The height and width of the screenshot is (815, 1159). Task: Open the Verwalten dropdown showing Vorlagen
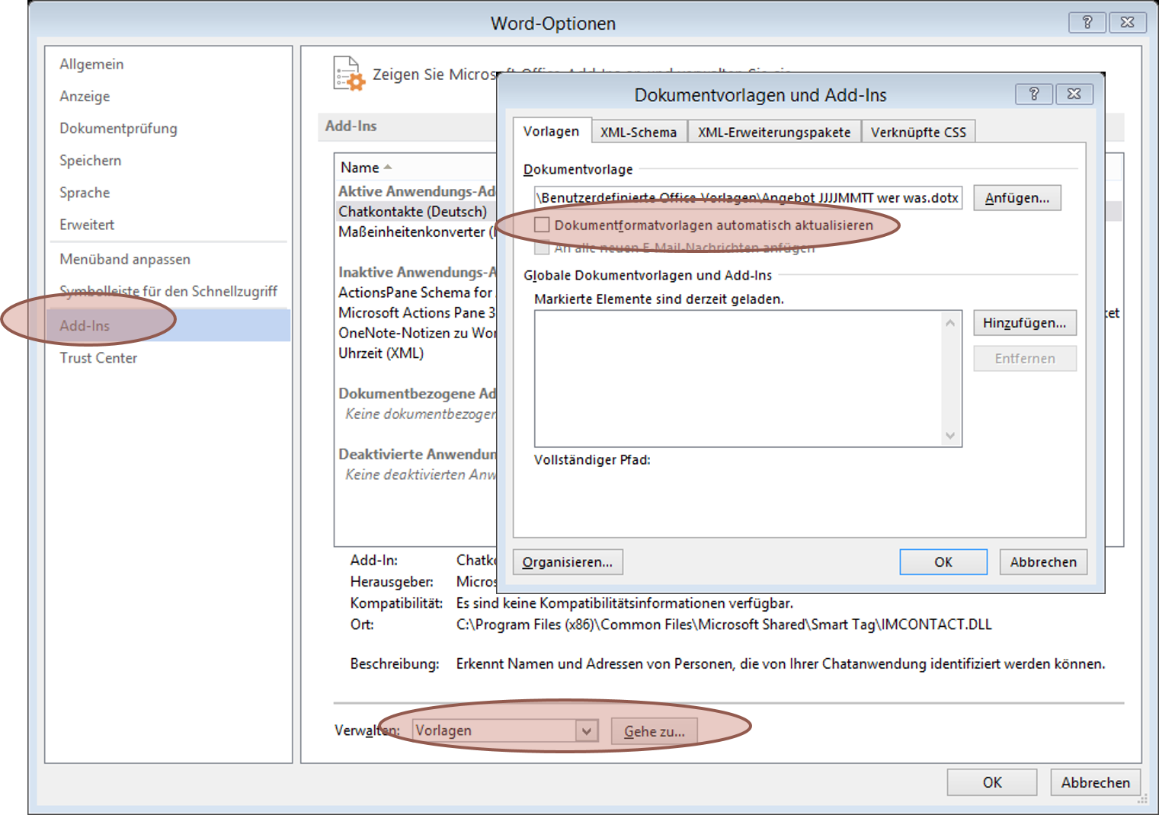tap(586, 731)
